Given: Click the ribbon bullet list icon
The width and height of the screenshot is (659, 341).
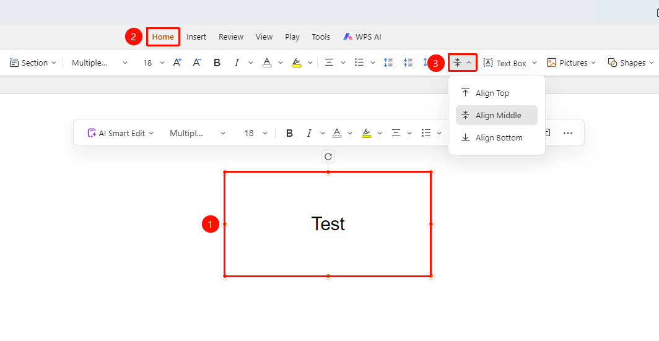Looking at the screenshot, I should 359,63.
